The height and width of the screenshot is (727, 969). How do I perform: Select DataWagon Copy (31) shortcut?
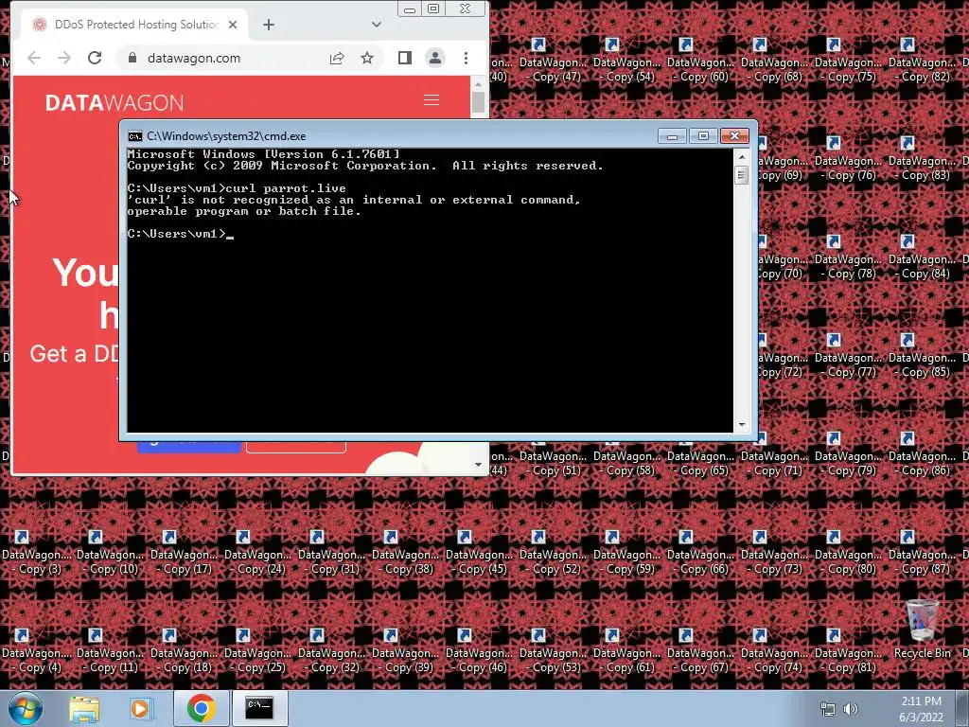click(x=332, y=552)
